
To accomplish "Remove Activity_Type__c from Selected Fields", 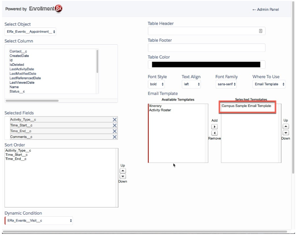I will tap(114, 120).
